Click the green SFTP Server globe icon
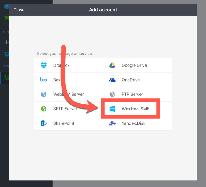 (44, 109)
